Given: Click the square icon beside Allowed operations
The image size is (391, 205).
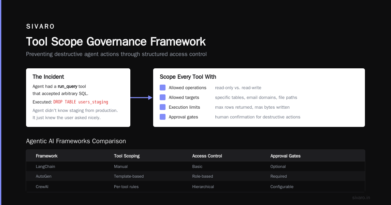Looking at the screenshot, I should click(x=163, y=88).
